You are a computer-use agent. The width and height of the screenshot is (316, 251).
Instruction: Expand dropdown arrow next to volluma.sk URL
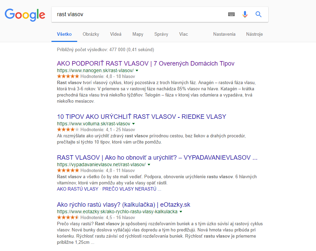(133, 124)
